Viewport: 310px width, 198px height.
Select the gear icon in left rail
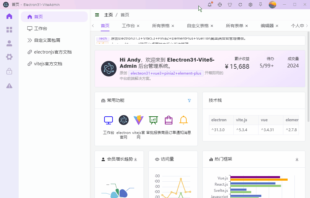[x=9, y=57]
